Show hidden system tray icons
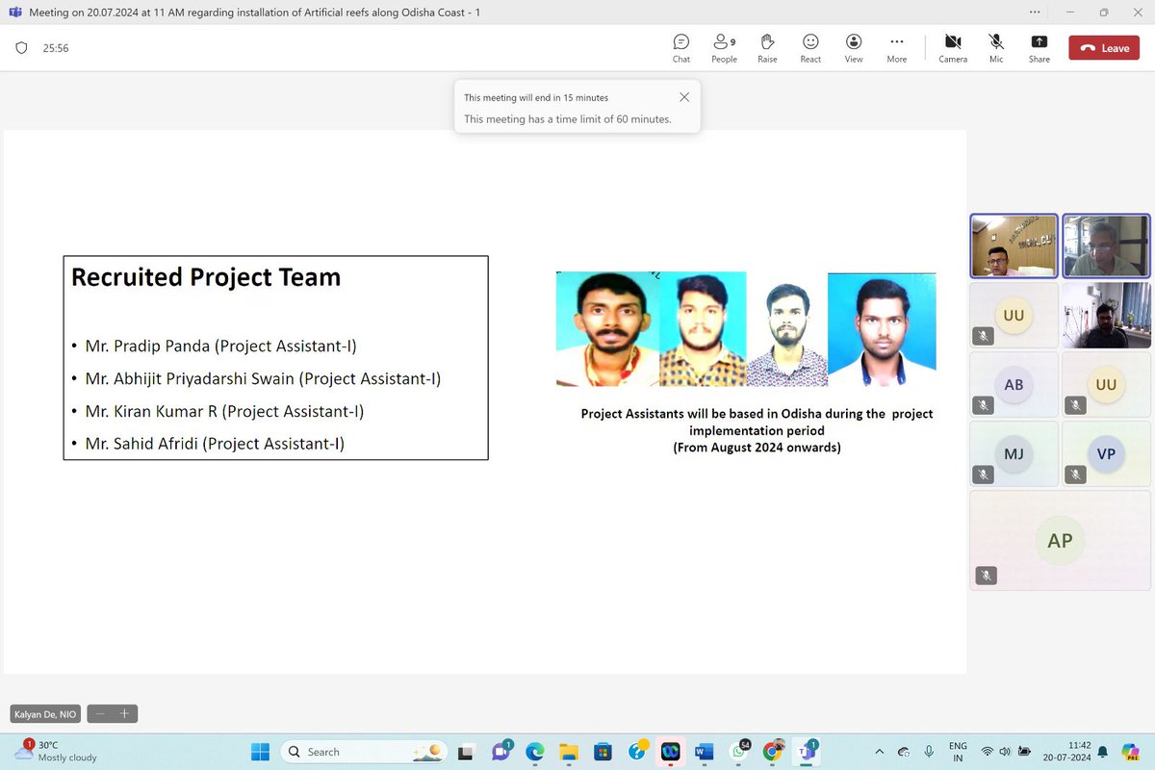The image size is (1155, 770). pos(879,751)
